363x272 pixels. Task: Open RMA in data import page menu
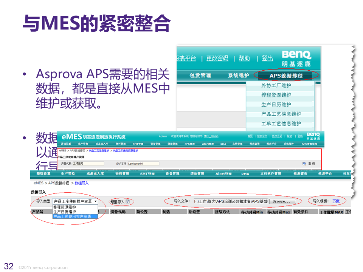tap(245, 174)
